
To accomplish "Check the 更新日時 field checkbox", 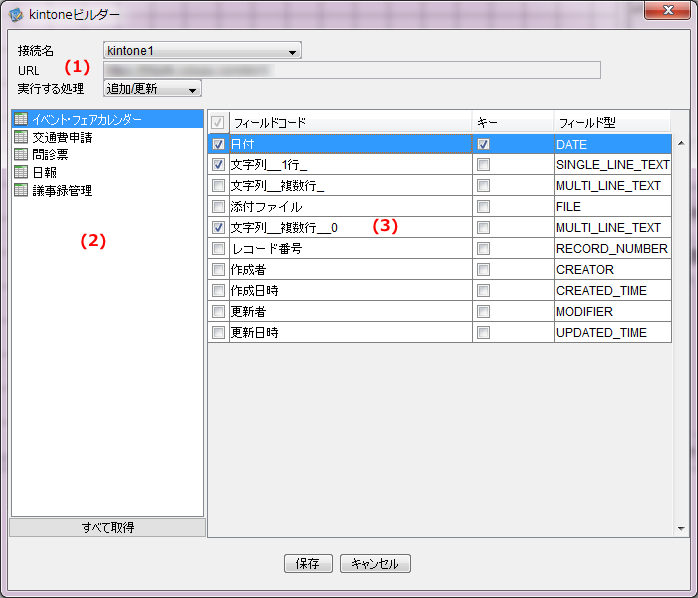I will 218,332.
